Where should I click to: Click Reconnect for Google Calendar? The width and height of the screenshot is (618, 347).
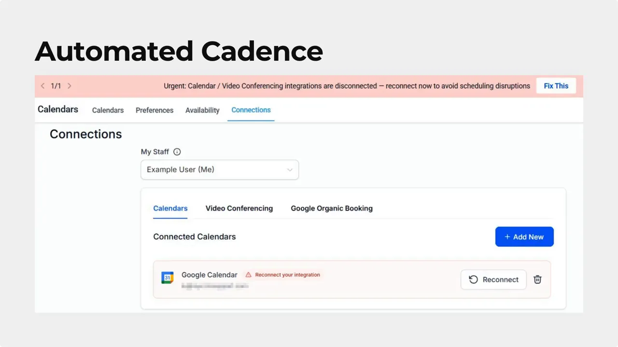pos(493,280)
